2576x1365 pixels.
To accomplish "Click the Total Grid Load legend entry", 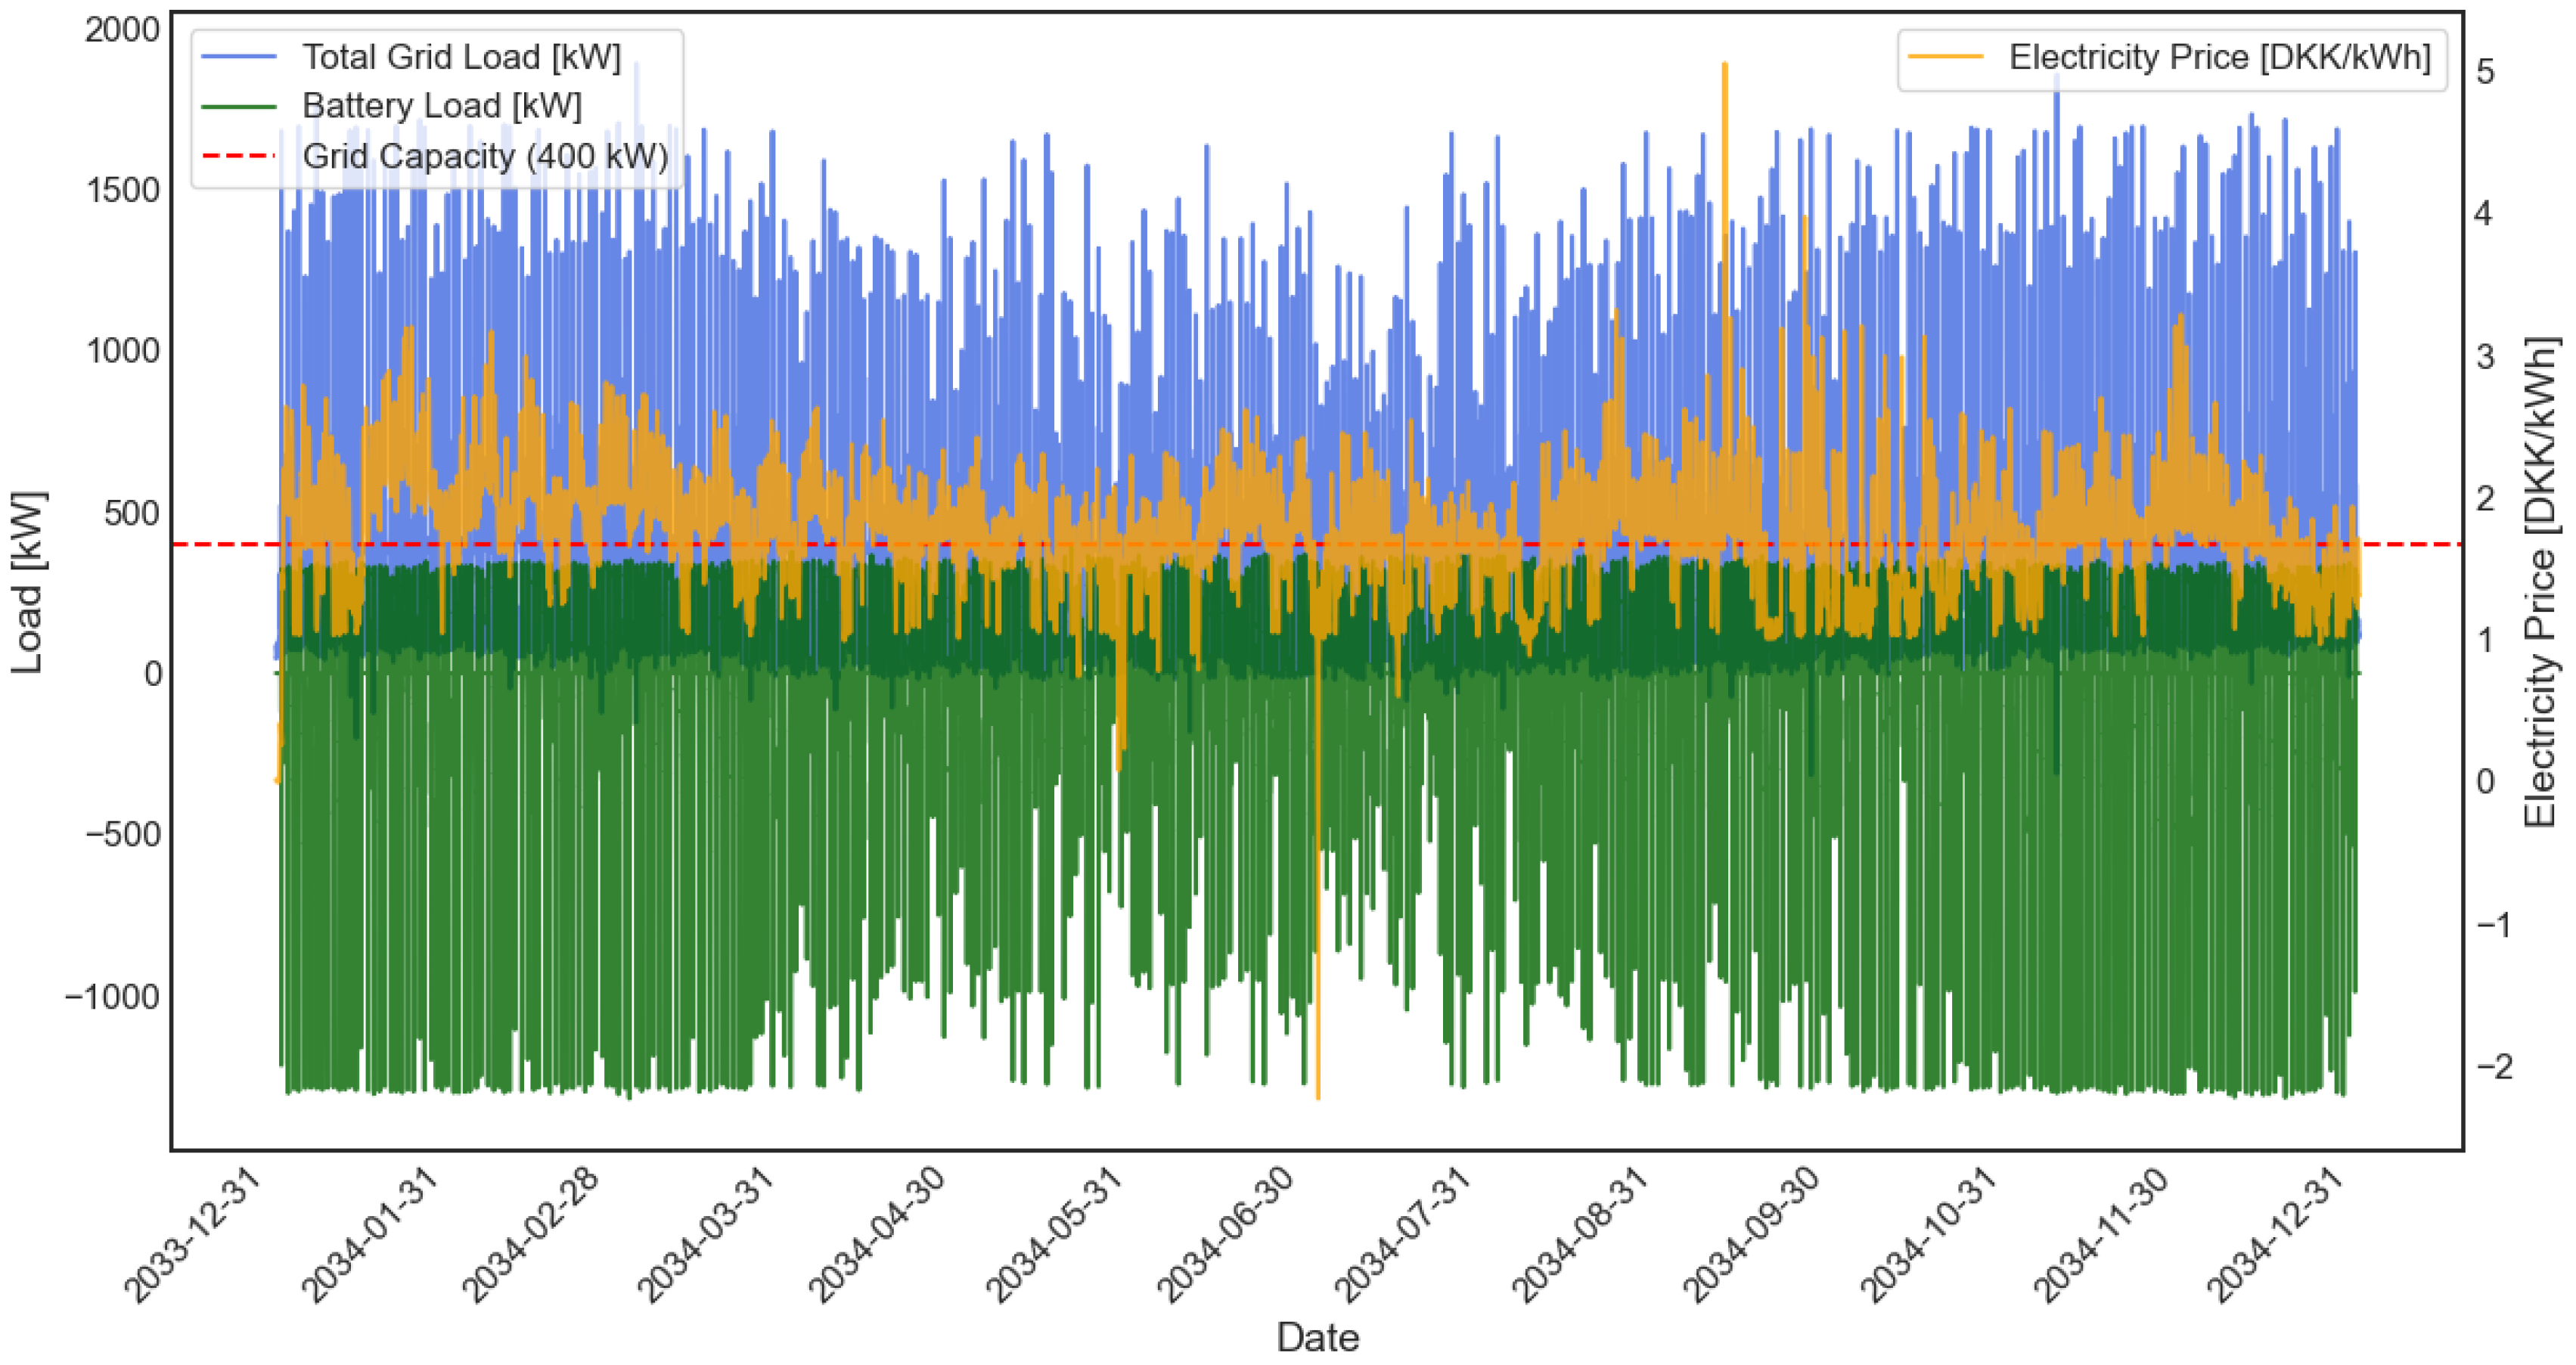I will (x=461, y=57).
